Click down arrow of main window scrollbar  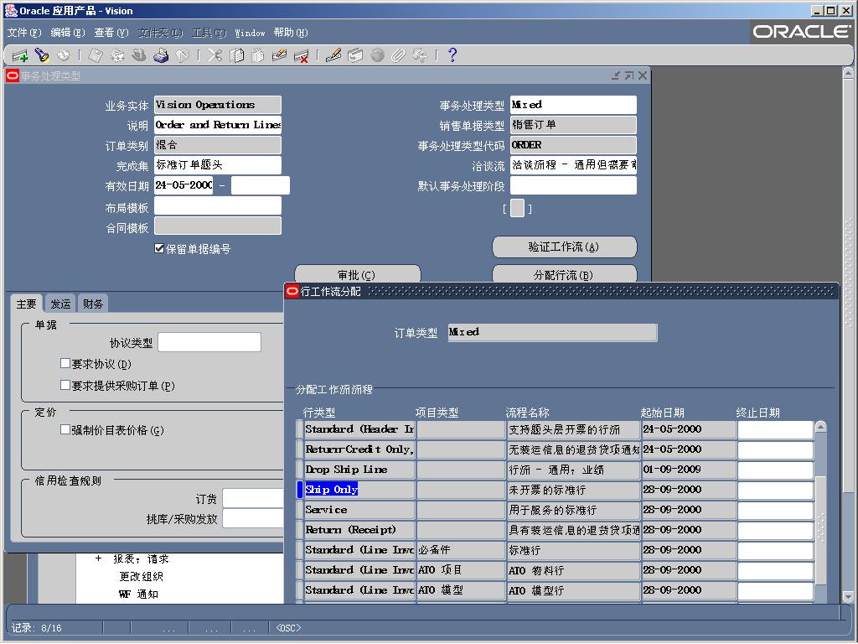[x=848, y=597]
